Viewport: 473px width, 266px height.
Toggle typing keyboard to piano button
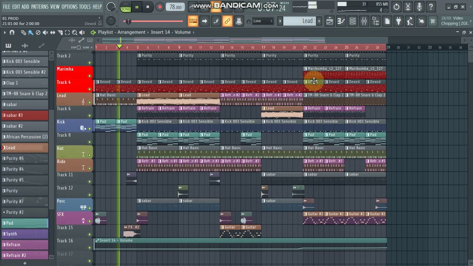tap(193, 21)
